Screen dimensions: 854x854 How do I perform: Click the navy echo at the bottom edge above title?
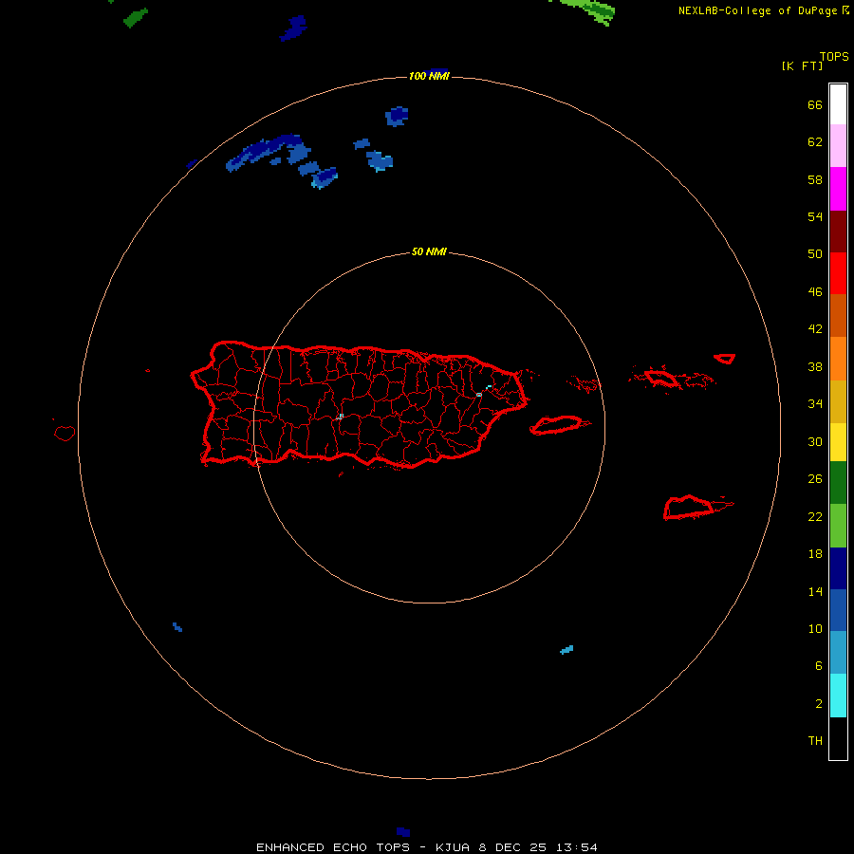click(403, 832)
